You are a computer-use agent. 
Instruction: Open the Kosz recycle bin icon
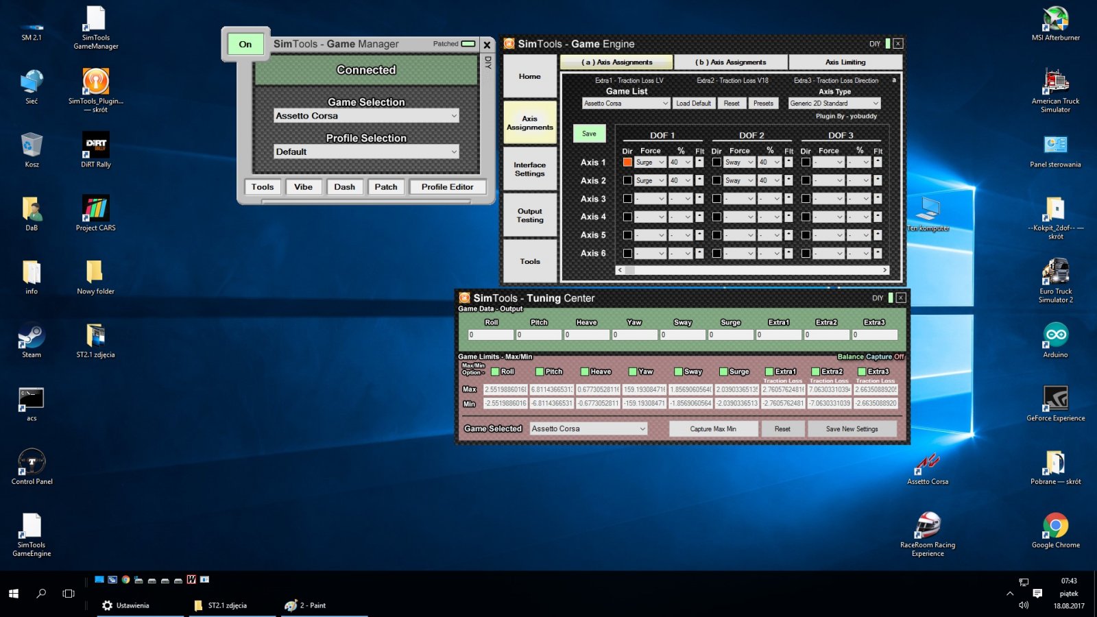point(32,150)
